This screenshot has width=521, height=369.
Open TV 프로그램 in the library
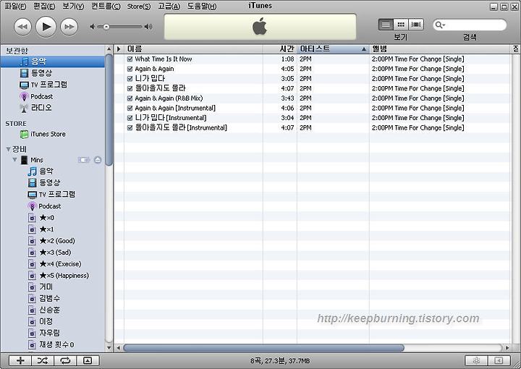[x=43, y=85]
